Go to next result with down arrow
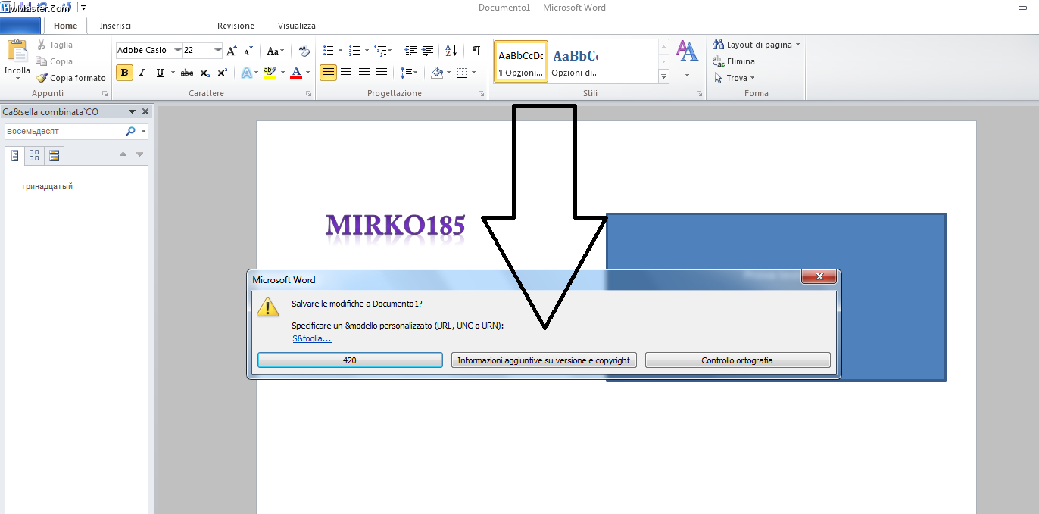 [139, 154]
